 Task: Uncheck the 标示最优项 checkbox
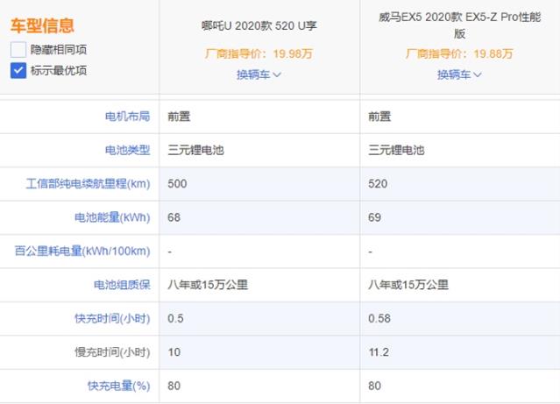coord(18,70)
